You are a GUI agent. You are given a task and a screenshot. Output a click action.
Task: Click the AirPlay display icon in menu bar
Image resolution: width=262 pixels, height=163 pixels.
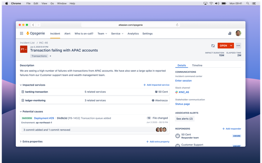(x=206, y=3)
